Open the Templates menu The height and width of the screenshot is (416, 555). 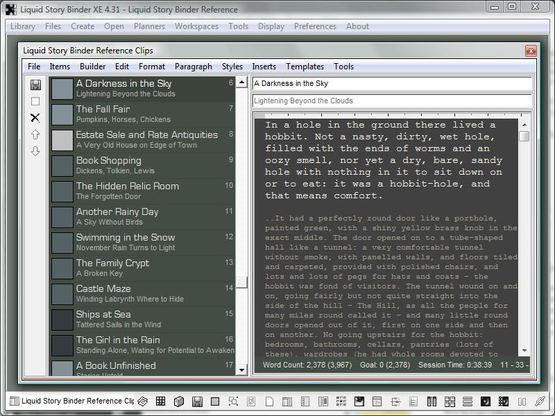305,67
